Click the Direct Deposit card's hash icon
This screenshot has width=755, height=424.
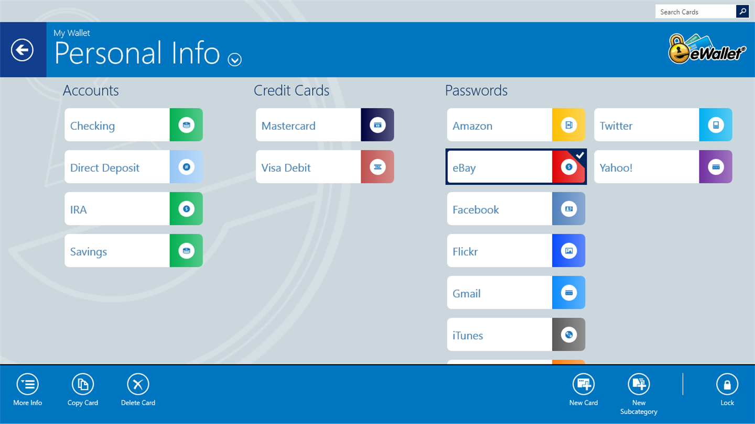pos(186,167)
